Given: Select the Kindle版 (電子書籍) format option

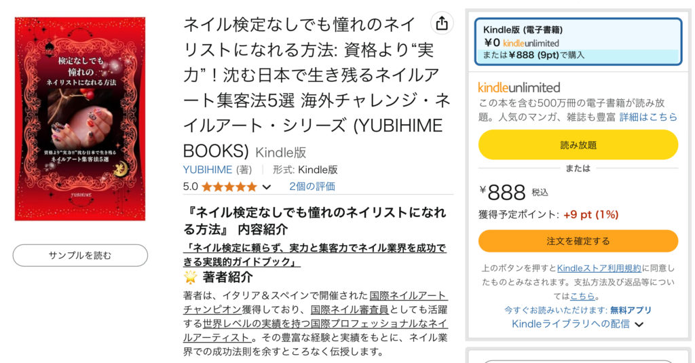Looking at the screenshot, I should [578, 42].
